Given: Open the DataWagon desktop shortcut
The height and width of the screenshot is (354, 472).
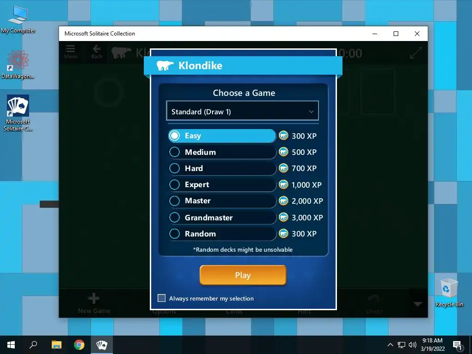Looking at the screenshot, I should [18, 65].
